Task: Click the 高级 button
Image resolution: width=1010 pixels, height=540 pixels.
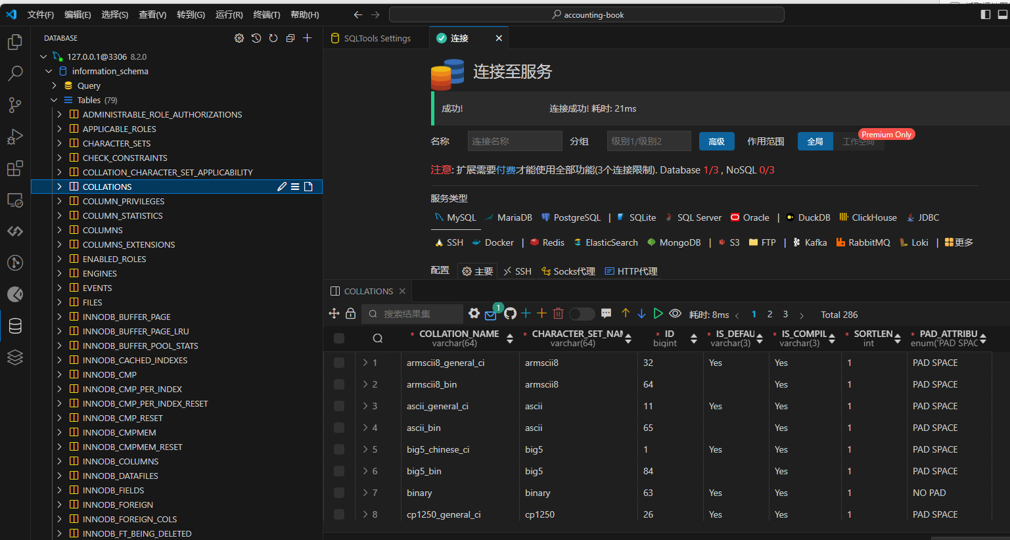Action: (x=716, y=141)
